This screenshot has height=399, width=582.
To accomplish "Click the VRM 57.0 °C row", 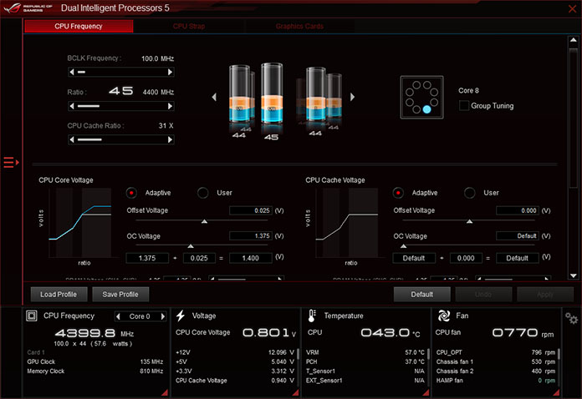I will [365, 352].
